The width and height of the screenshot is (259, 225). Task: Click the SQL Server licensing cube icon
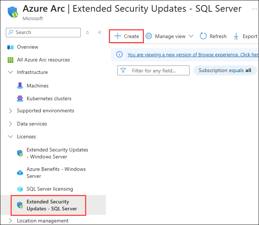tap(20, 189)
